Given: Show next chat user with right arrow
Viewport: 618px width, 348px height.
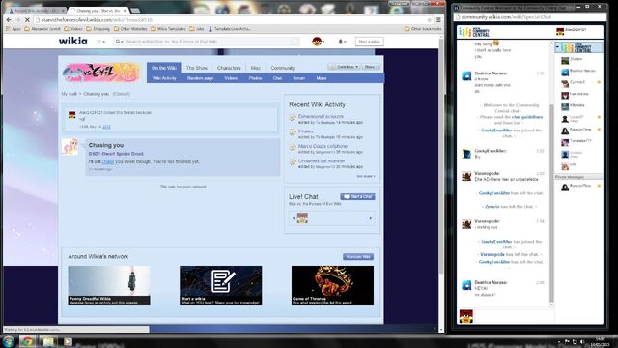Looking at the screenshot, I should pos(371,218).
